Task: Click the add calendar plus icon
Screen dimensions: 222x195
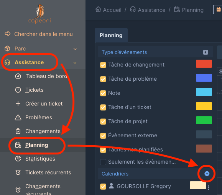Action: pyautogui.click(x=207, y=174)
